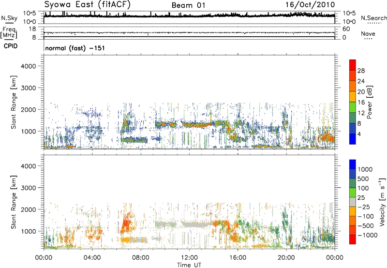Click the "N.Sky" legend label

(x=9, y=18)
